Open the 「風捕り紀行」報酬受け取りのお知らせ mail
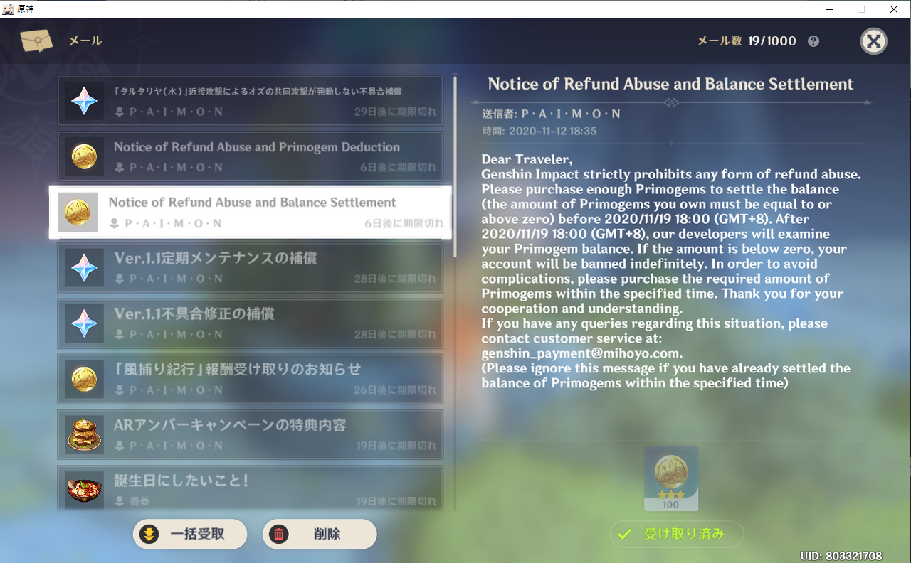The height and width of the screenshot is (563, 911). pos(251,379)
